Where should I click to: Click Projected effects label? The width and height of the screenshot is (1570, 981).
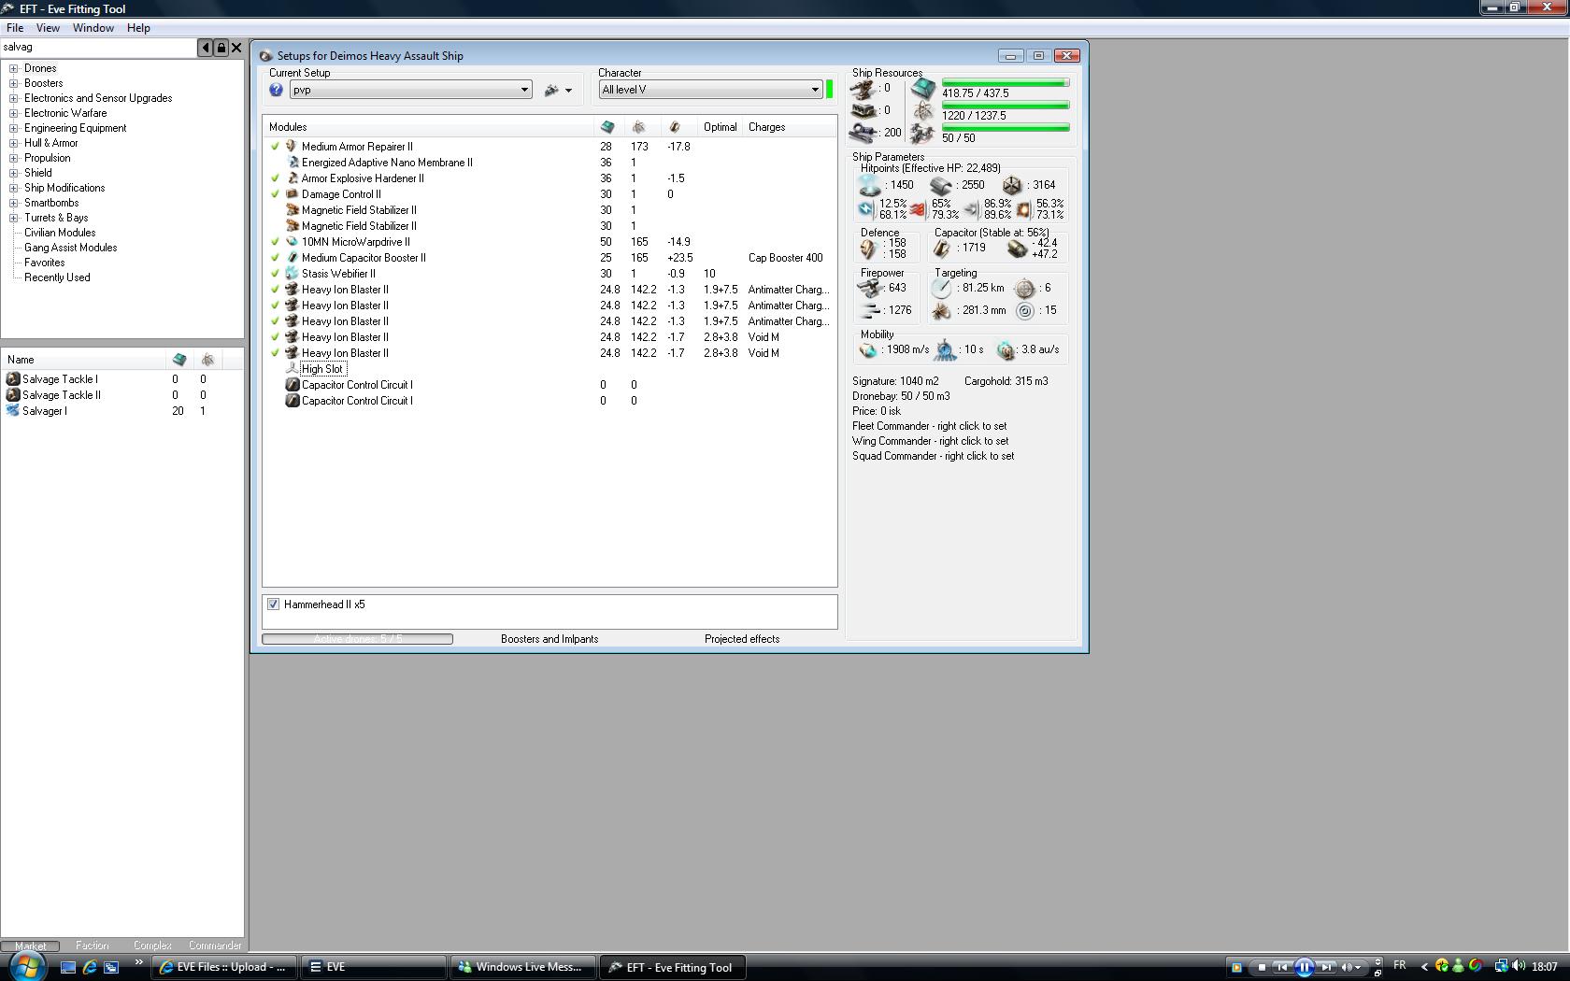click(742, 639)
